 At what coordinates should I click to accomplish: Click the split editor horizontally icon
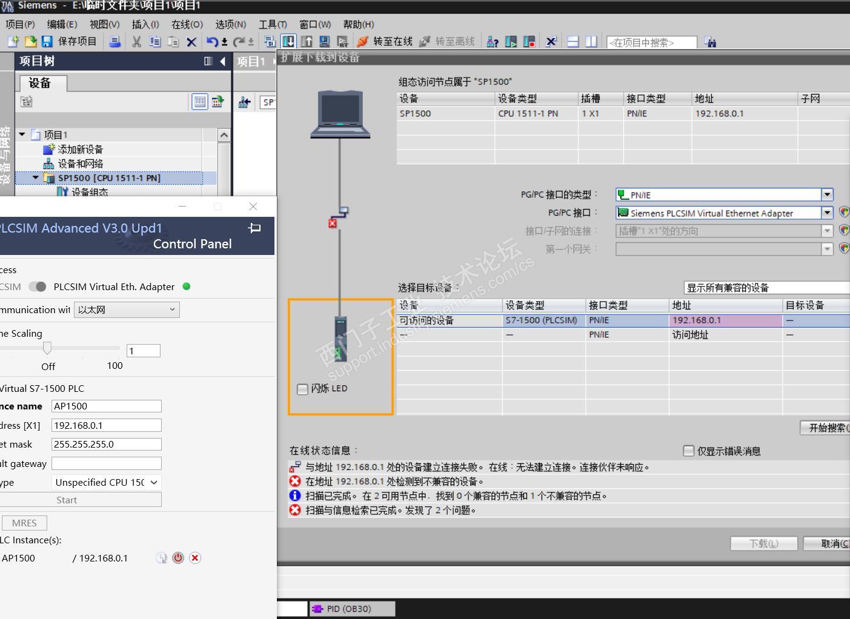click(x=573, y=41)
